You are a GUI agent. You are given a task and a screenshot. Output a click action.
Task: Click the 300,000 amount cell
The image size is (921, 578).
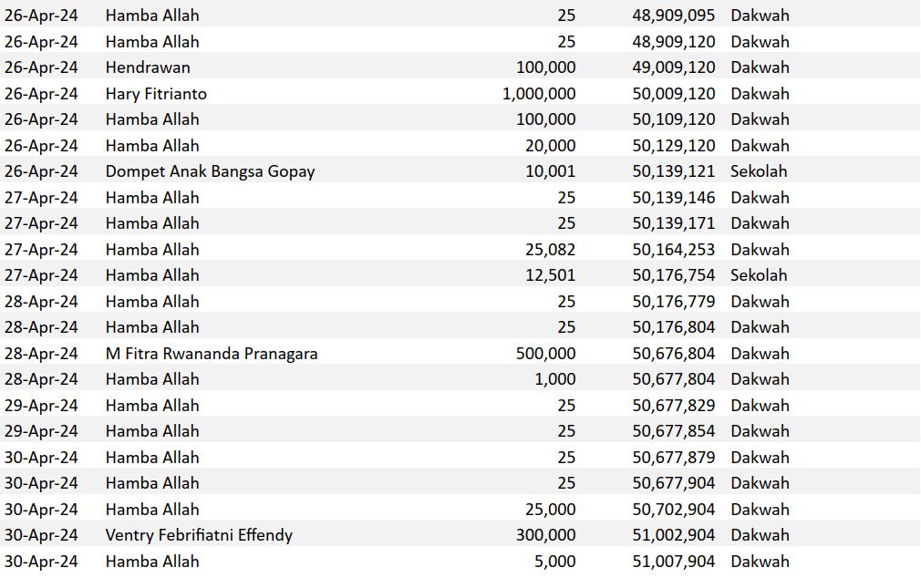point(545,535)
